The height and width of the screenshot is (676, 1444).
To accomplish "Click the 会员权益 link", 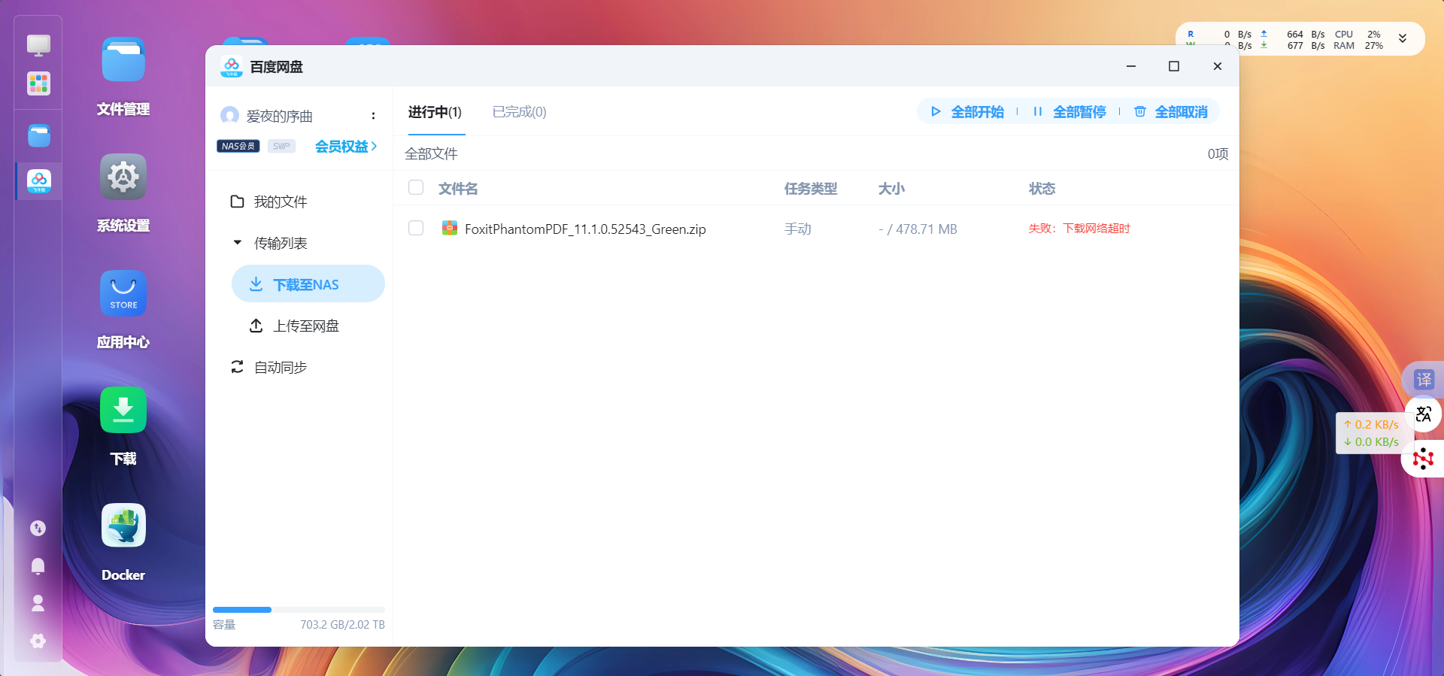I will [x=345, y=147].
